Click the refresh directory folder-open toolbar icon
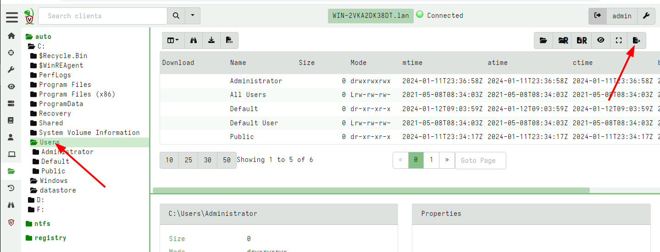Viewport: 660px width, 252px height. (x=544, y=40)
